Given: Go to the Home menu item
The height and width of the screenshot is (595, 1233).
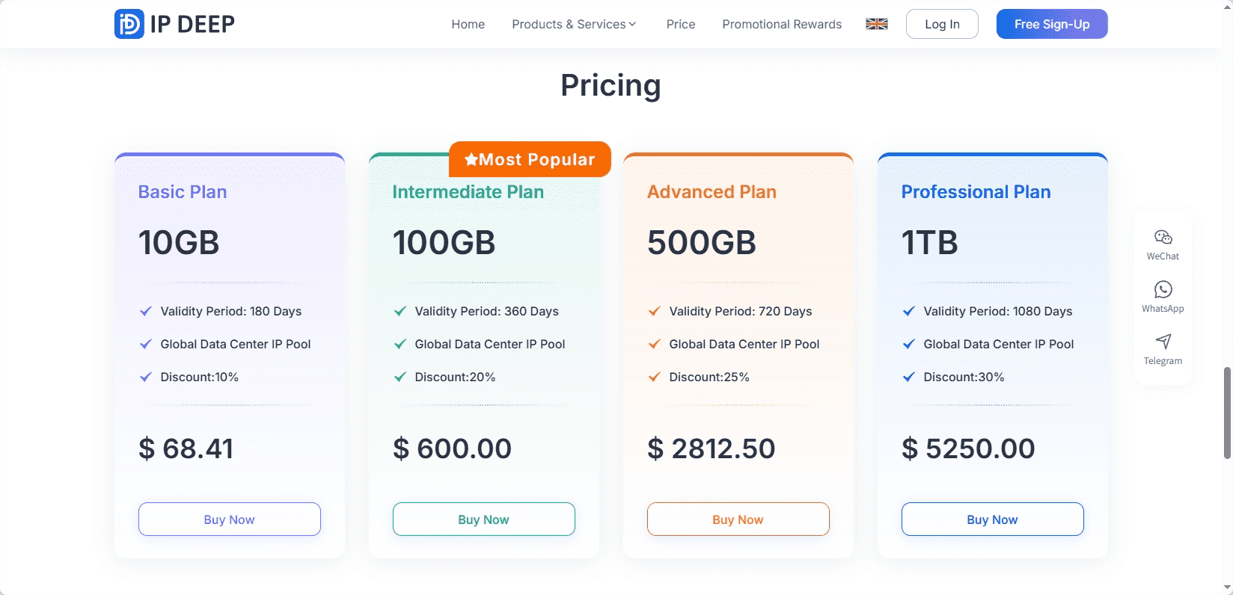Looking at the screenshot, I should [468, 24].
